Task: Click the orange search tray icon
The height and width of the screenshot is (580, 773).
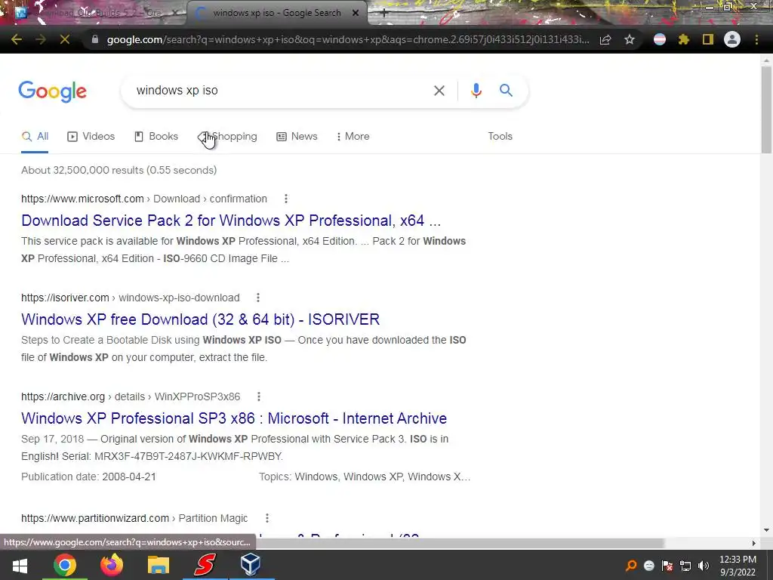Action: tap(630, 566)
